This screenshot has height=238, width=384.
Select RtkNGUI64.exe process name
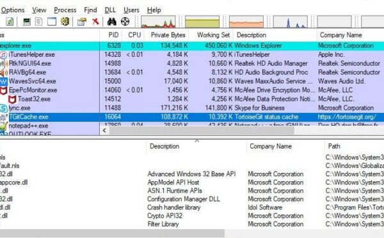click(30, 63)
